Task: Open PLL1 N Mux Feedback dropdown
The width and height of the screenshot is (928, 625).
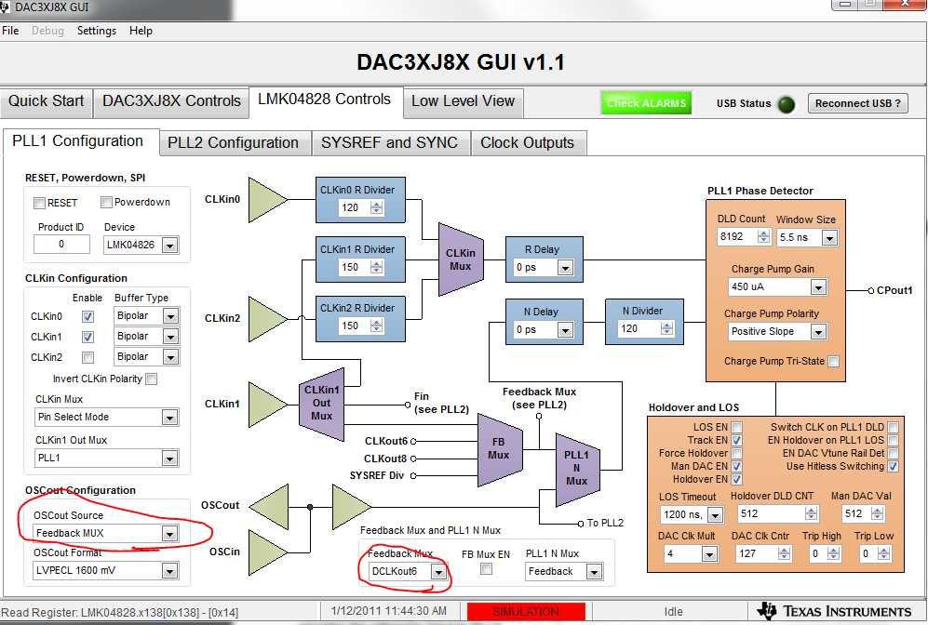Action: pos(594,572)
